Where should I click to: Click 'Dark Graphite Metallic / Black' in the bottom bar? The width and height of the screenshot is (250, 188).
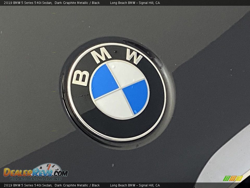click(x=77, y=185)
